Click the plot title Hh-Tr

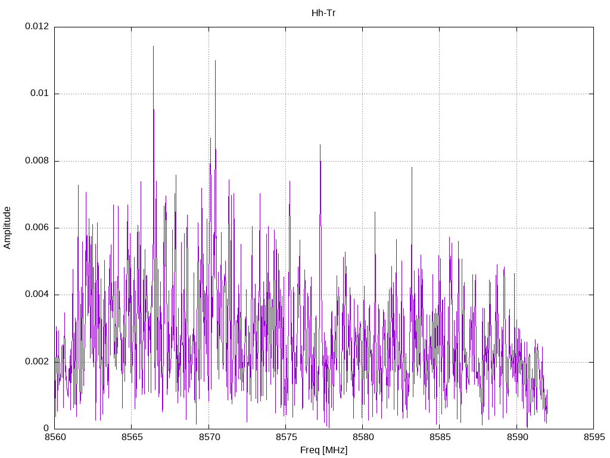(323, 13)
